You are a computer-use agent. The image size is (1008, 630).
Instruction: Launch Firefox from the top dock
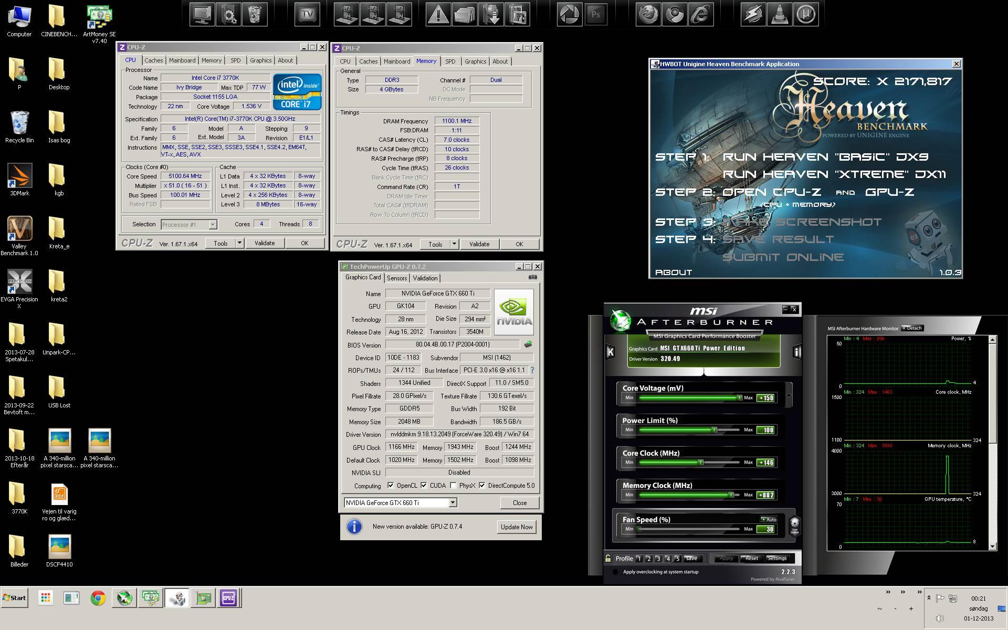point(648,14)
